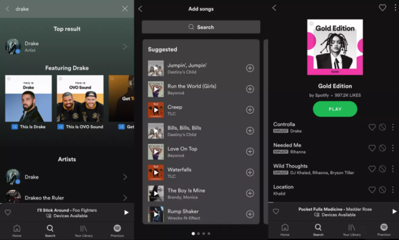
Task: Play I'll Stick Around by Foo Fighters
Action: [126, 212]
